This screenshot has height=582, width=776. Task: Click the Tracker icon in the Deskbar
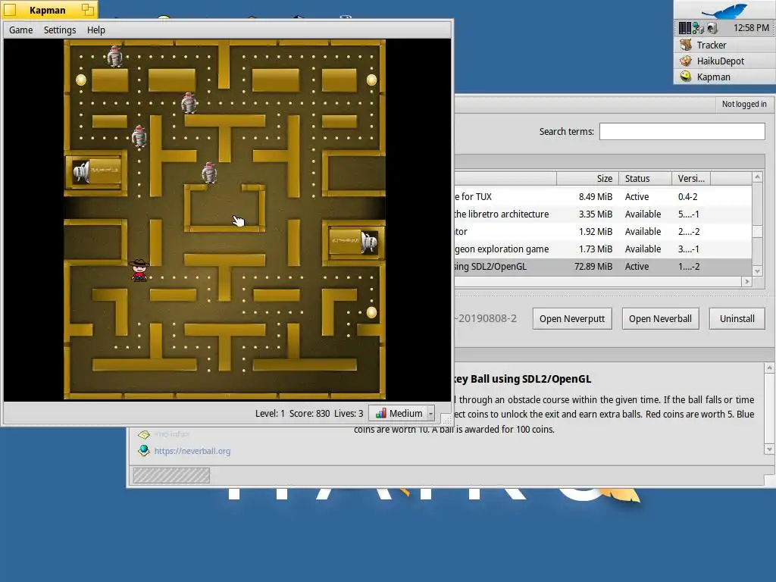685,45
